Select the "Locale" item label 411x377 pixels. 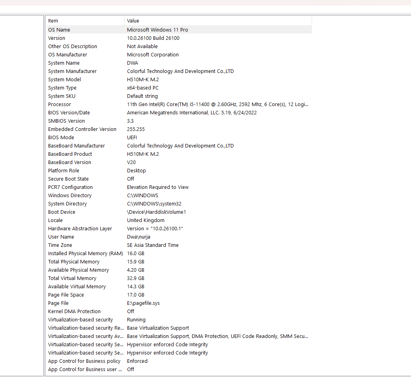[55, 220]
